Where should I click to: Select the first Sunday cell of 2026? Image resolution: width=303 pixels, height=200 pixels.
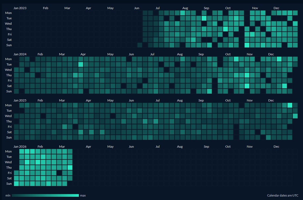pos(16,184)
